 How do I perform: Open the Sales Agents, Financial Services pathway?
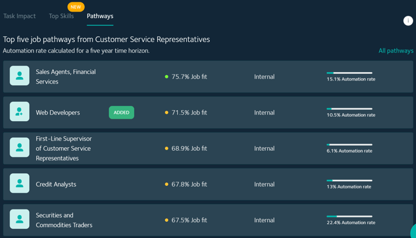pyautogui.click(x=66, y=77)
